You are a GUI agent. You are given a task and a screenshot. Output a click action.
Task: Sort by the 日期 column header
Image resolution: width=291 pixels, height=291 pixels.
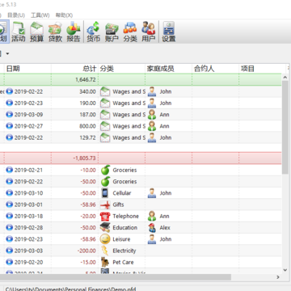click(x=27, y=69)
